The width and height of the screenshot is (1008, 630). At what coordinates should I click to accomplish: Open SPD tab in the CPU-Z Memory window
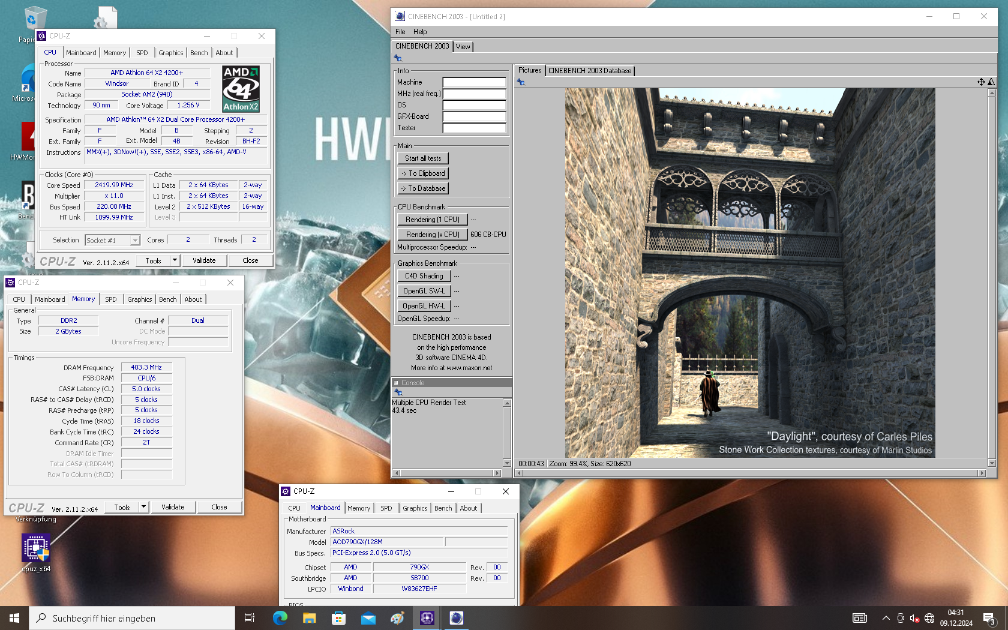click(x=111, y=299)
